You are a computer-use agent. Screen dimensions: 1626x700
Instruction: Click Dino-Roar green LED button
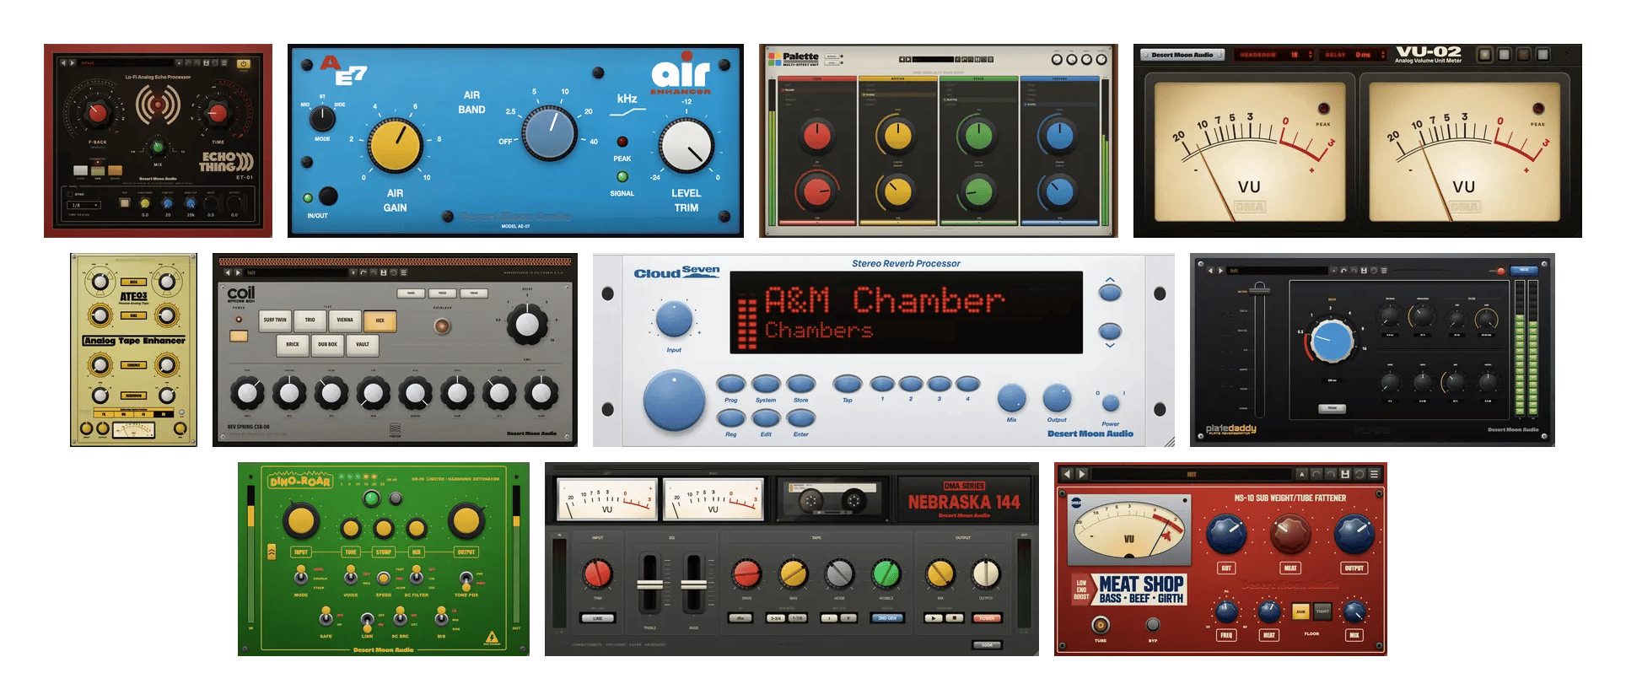click(371, 498)
